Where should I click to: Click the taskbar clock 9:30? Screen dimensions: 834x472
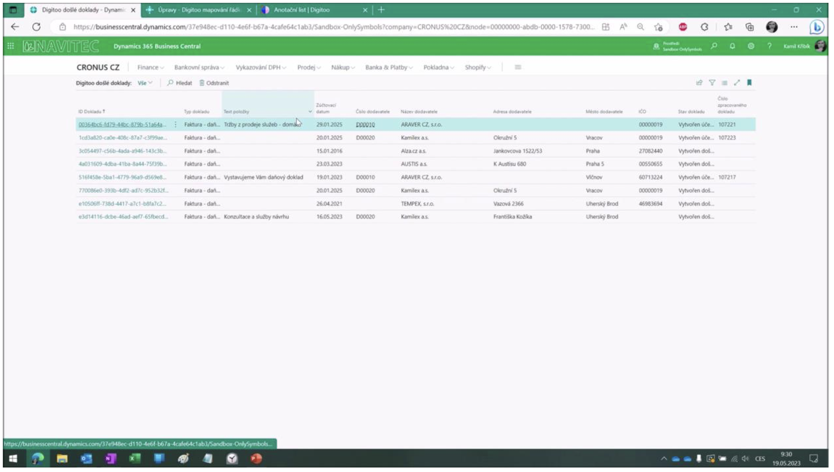[x=786, y=454]
